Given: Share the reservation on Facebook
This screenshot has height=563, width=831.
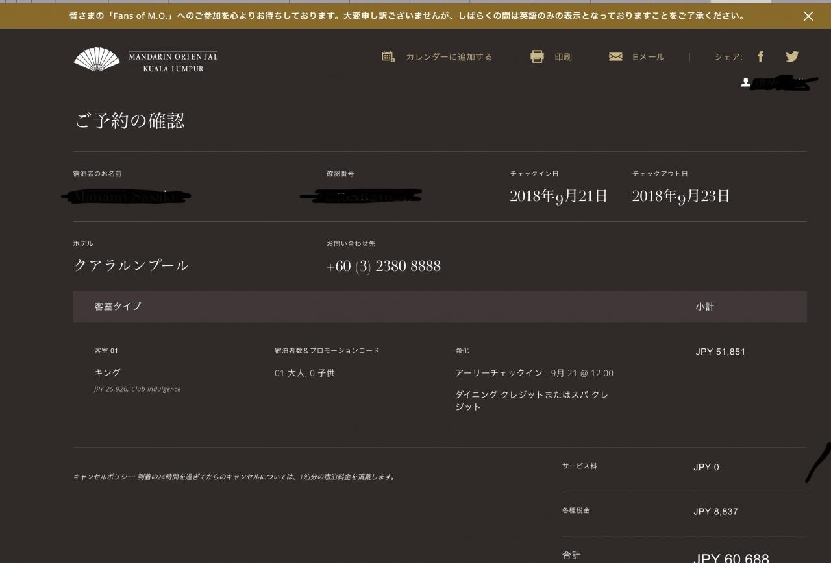Looking at the screenshot, I should click(x=760, y=56).
